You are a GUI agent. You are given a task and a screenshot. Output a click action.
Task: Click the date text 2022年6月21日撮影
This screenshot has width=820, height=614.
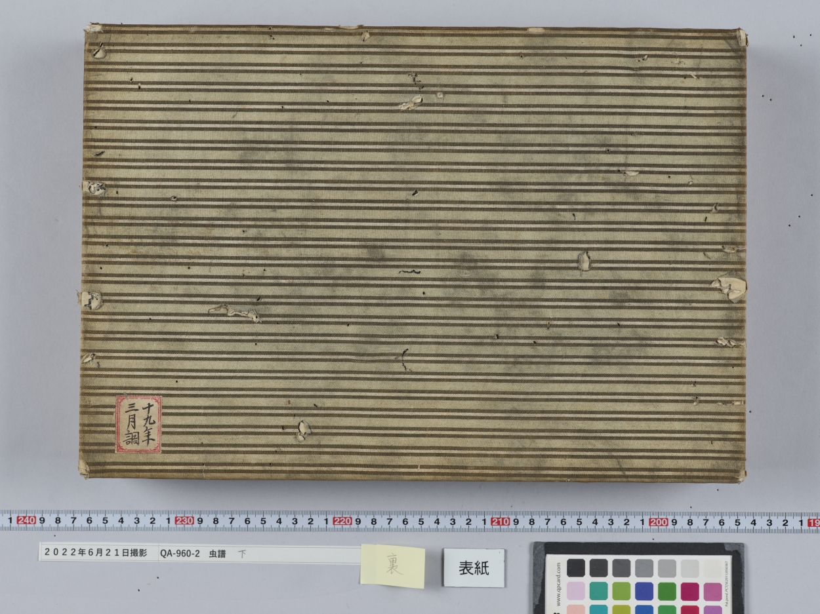click(x=96, y=552)
